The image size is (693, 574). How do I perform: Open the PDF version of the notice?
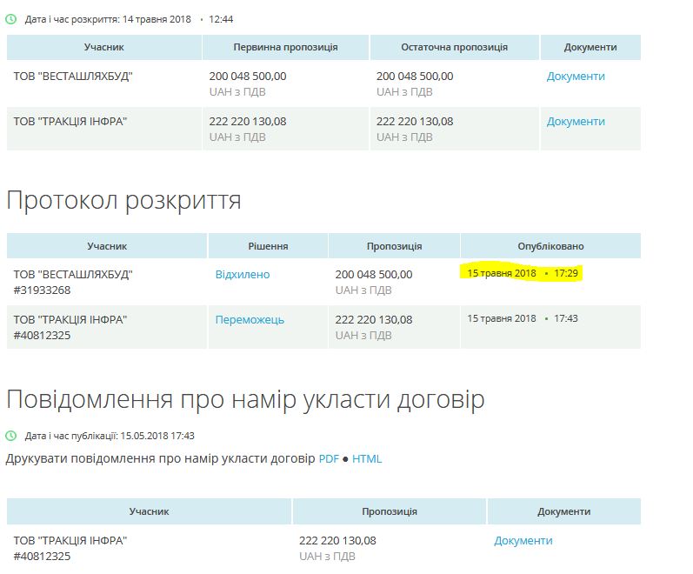(x=329, y=459)
